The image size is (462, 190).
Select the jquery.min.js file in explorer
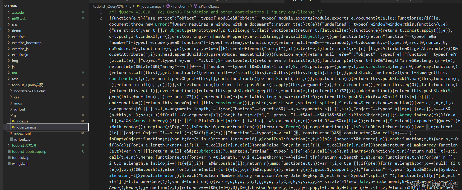26,127
